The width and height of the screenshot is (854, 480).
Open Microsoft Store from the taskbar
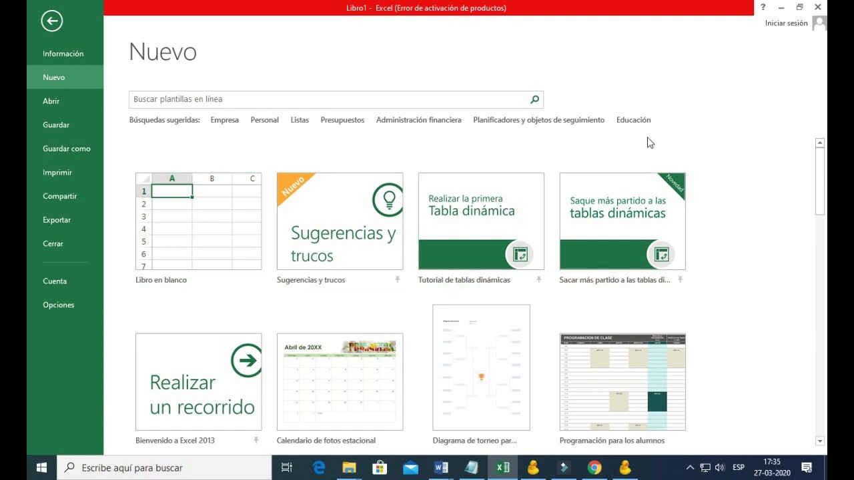pos(380,467)
